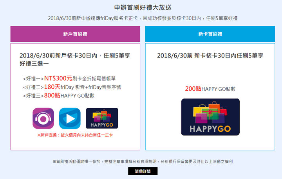This screenshot has height=179, width=282.
Task: Click the footnote 首刷禮活動僅能擇一參加
Action: pyautogui.click(x=143, y=161)
